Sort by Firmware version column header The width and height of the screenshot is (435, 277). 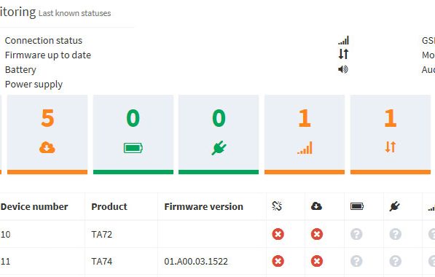(203, 206)
